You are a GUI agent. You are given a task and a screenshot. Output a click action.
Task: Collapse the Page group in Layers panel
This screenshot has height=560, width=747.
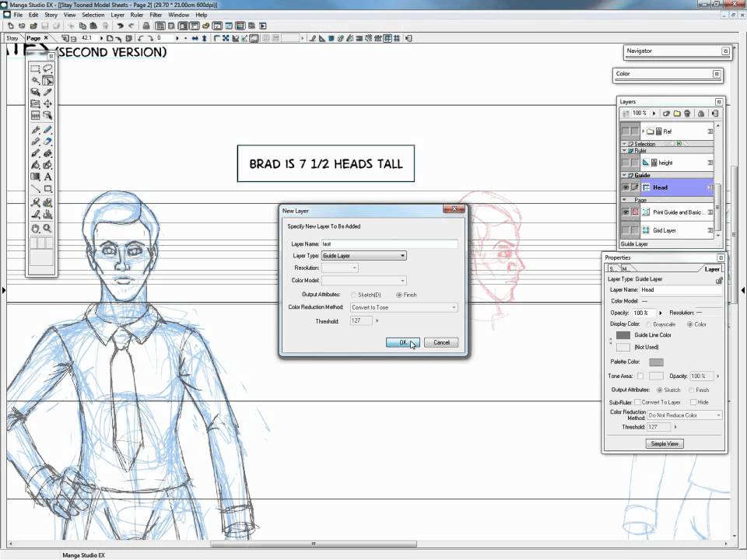(624, 200)
